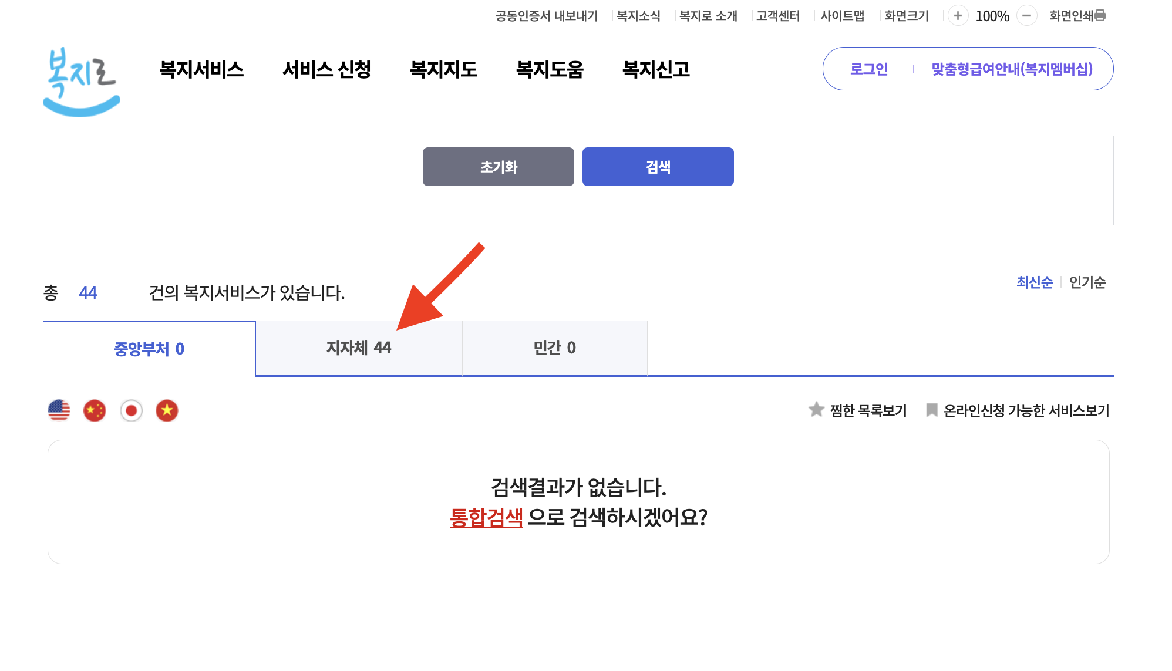Select the American flag language icon
The width and height of the screenshot is (1172, 671).
tap(59, 410)
